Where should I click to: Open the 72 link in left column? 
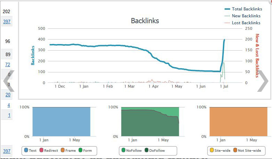click(8, 64)
